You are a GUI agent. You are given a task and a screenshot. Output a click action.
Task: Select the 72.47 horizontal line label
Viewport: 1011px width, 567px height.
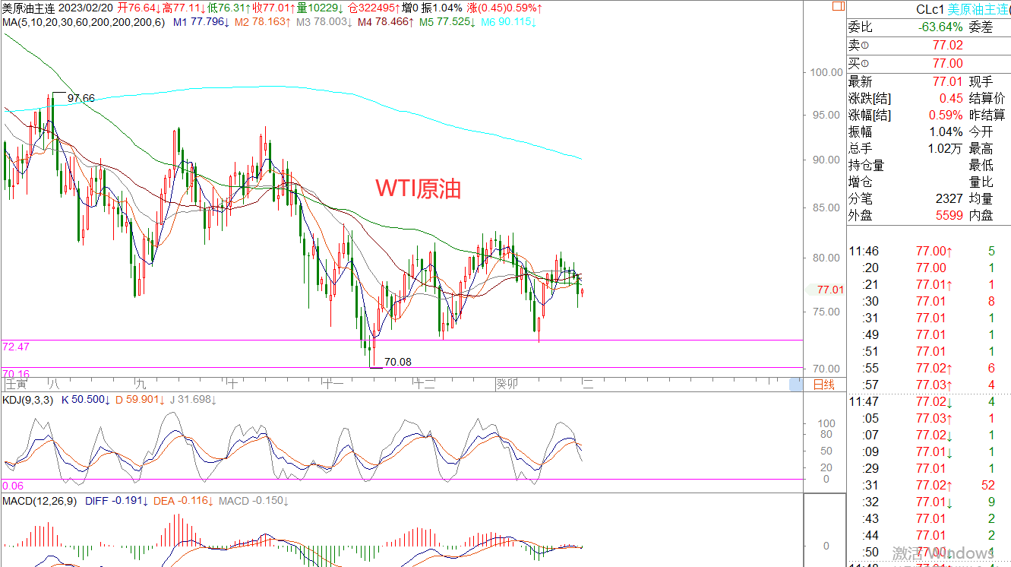click(x=15, y=347)
